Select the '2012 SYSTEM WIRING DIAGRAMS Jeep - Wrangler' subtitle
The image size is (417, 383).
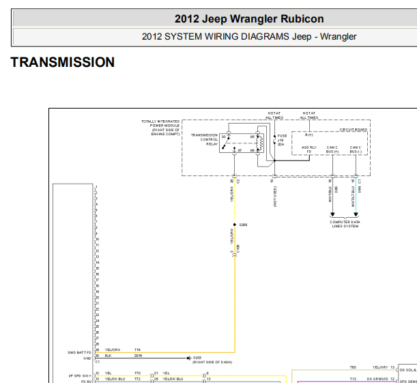point(249,36)
